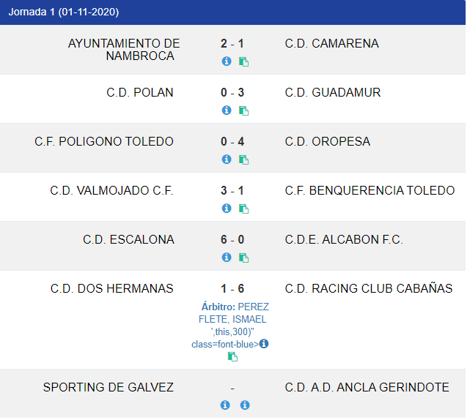Click the Jornada 1 (01-11-2020) header

click(64, 12)
